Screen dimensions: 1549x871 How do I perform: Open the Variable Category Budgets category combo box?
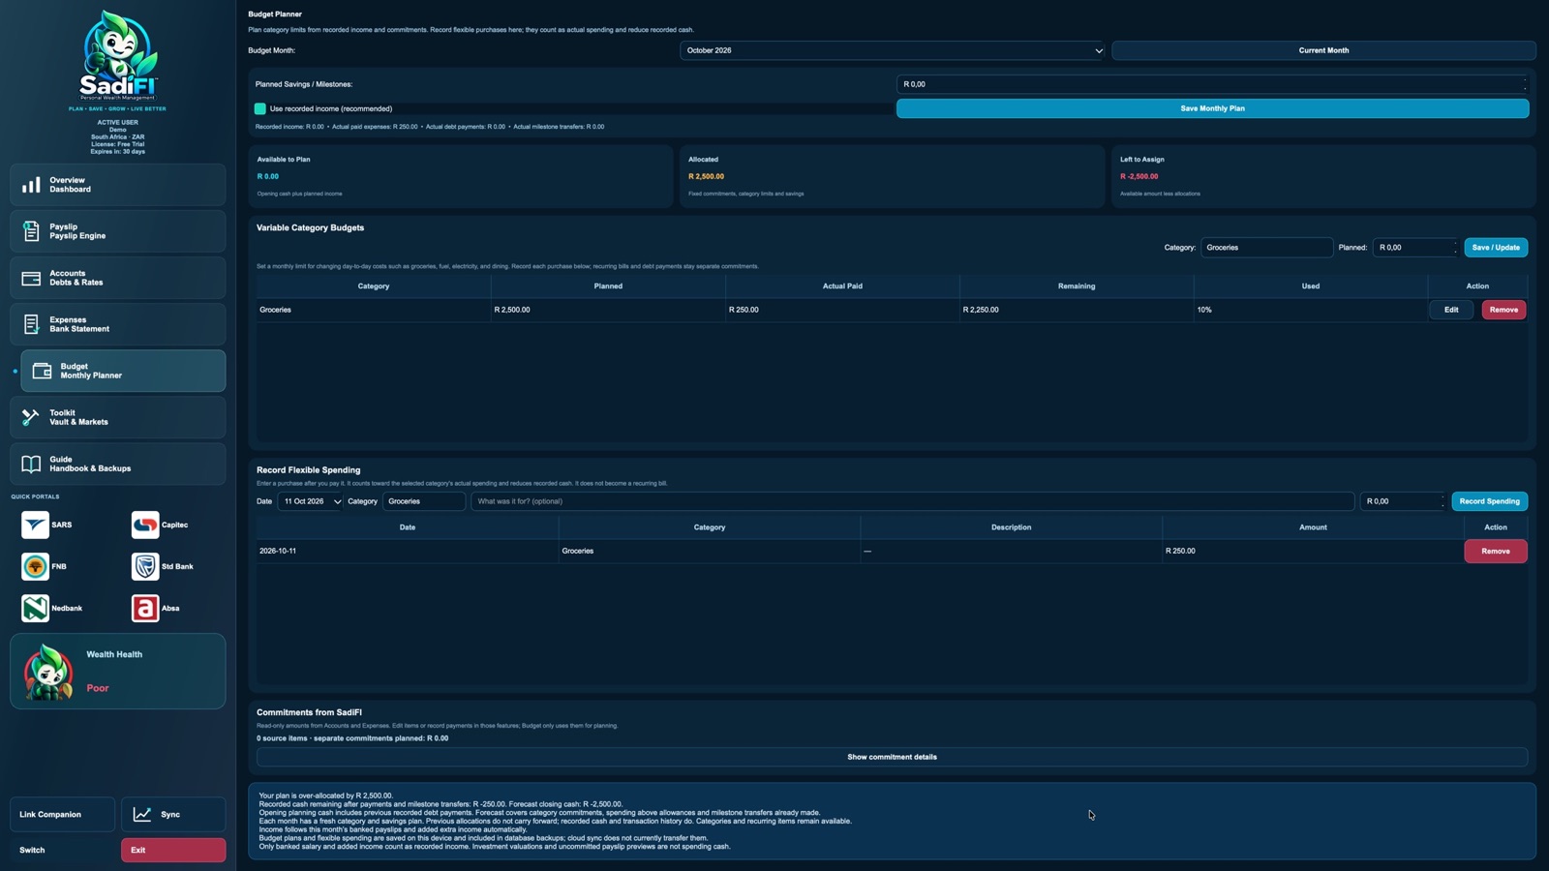1266,248
